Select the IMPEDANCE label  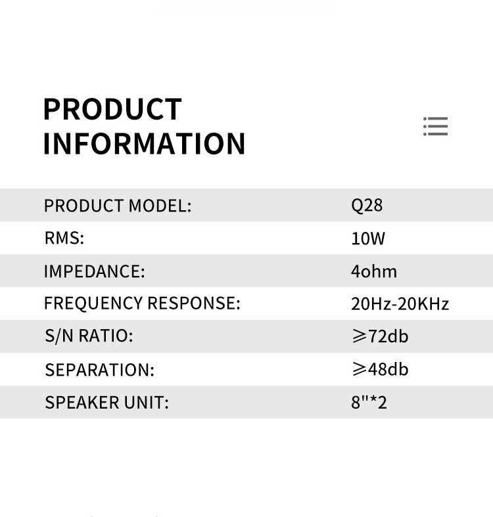tap(94, 271)
